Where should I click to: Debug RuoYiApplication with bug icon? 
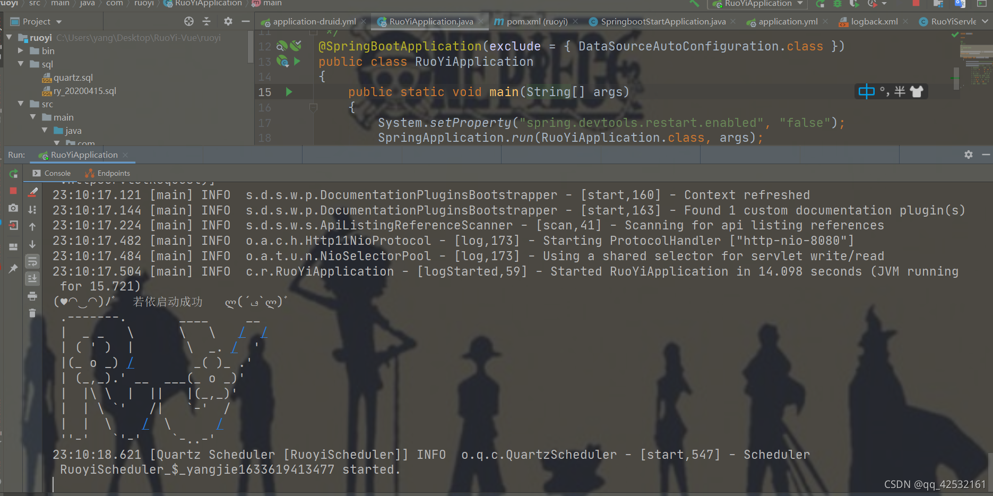pyautogui.click(x=837, y=3)
